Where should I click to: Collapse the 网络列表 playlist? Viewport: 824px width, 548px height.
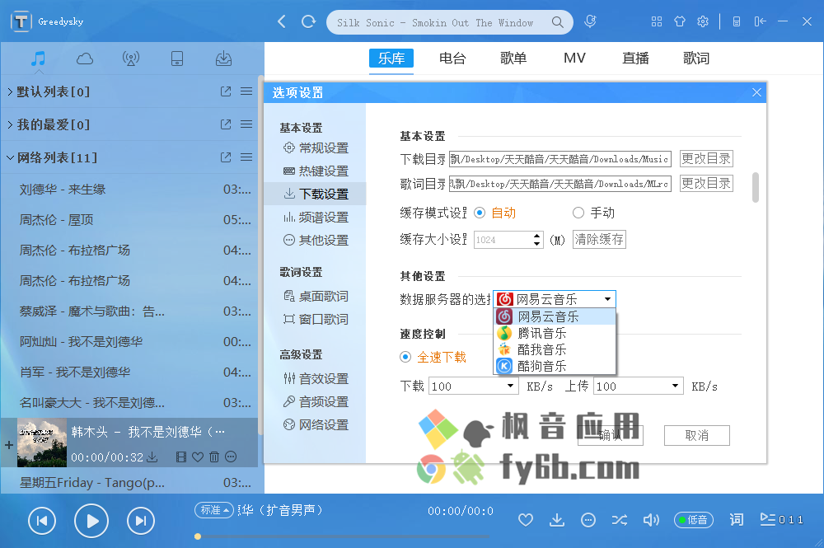click(x=10, y=157)
